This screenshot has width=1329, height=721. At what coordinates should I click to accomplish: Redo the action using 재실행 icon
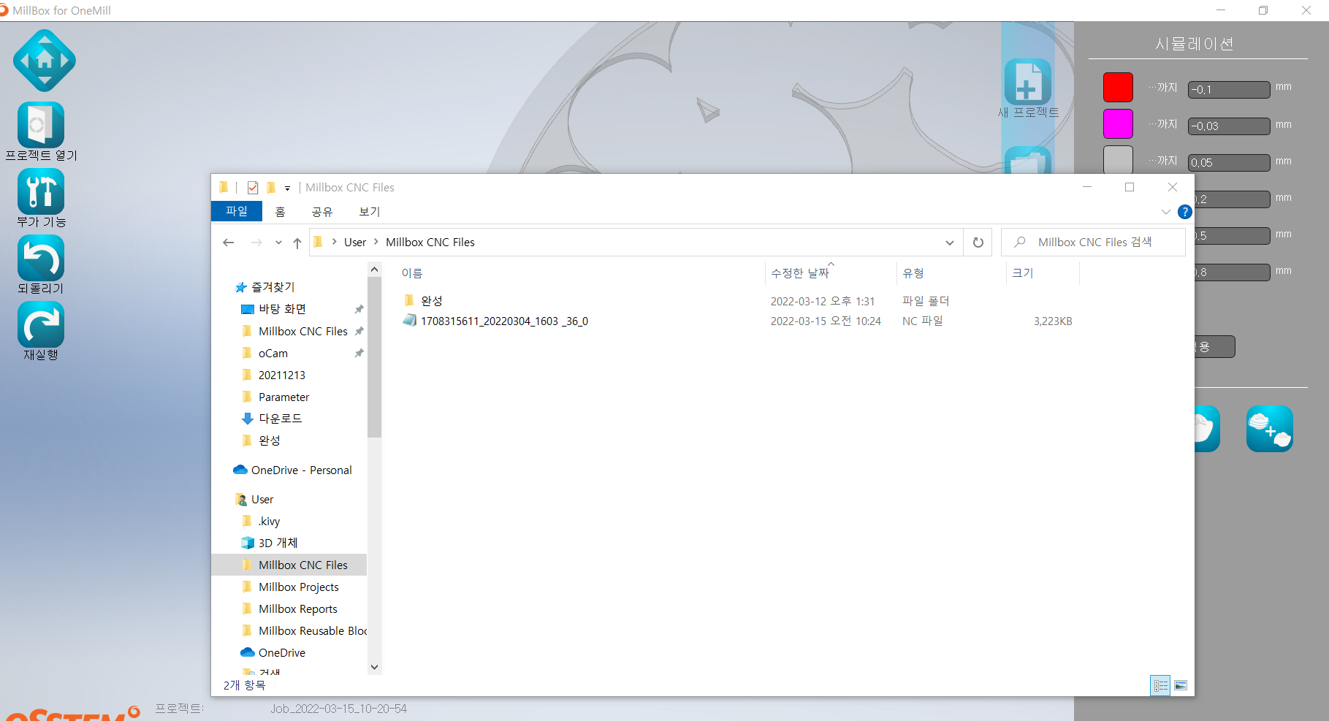coord(40,325)
